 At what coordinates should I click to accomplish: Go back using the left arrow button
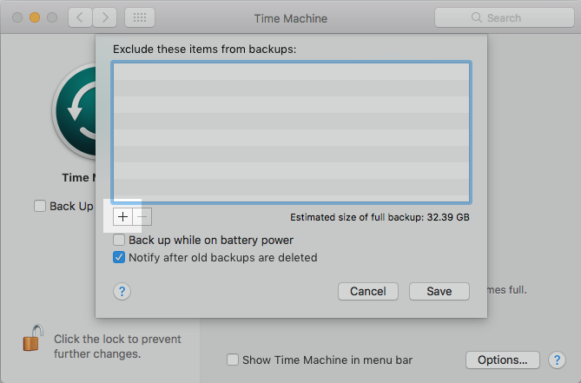click(79, 17)
